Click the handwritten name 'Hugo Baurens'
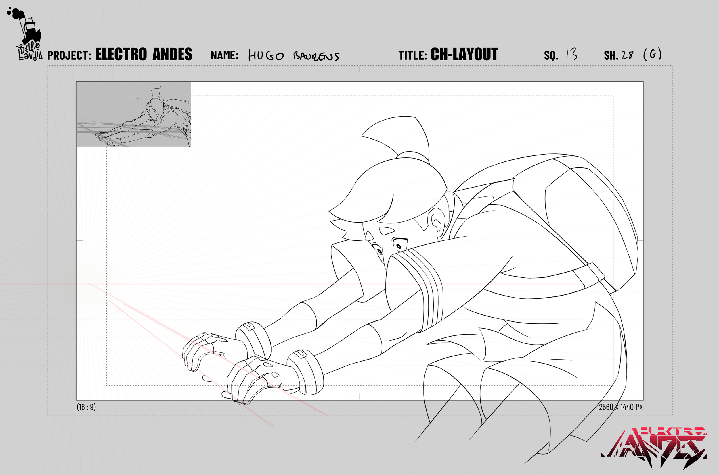The height and width of the screenshot is (475, 719). point(294,55)
